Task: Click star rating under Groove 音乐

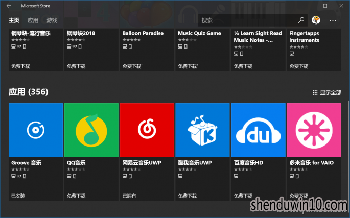Action: coord(20,169)
